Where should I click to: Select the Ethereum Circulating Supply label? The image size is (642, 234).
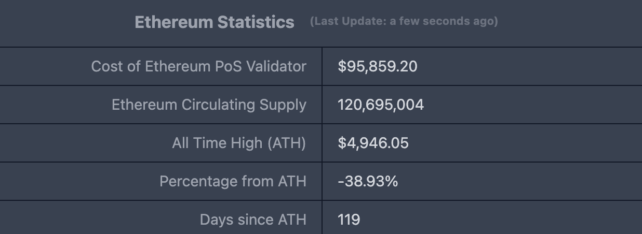(209, 105)
